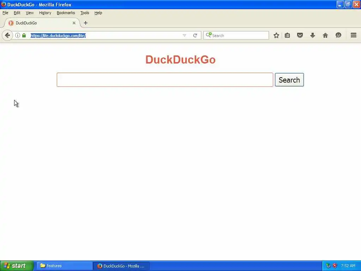
Task: View the green padlock connection details
Action: pyautogui.click(x=24, y=35)
